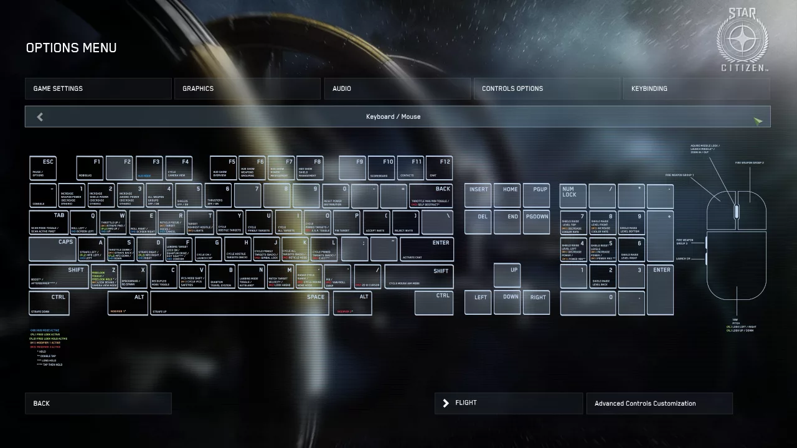Viewport: 797px width, 448px height.
Task: Select the SPACE bar key
Action: pyautogui.click(x=239, y=303)
